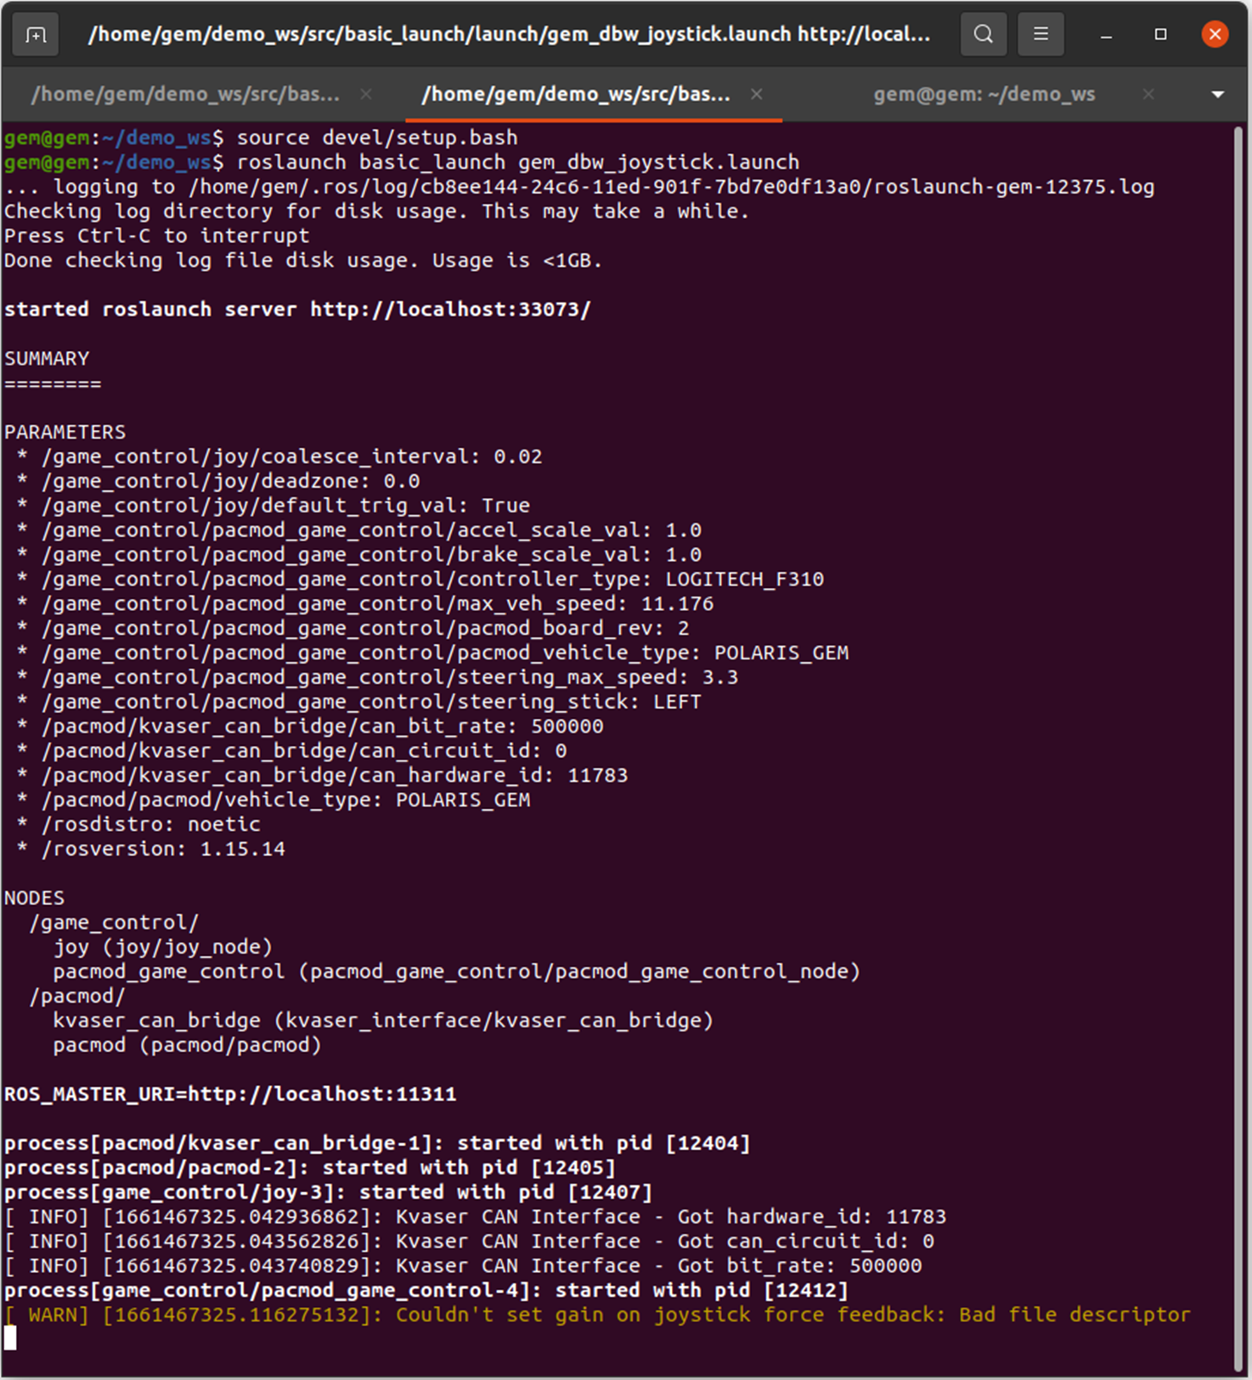The height and width of the screenshot is (1380, 1252).
Task: Click the window title showing gem_dbw_joystick.launch
Action: (508, 35)
